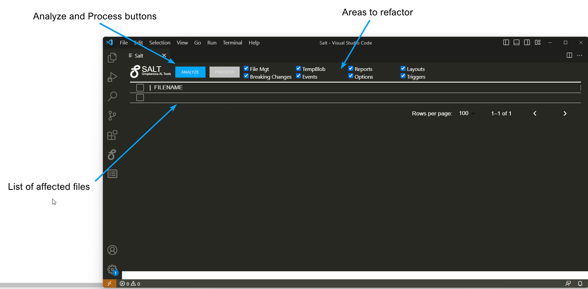Uncheck the Events checkbox
Viewport: 588px width, 289px height.
point(298,76)
